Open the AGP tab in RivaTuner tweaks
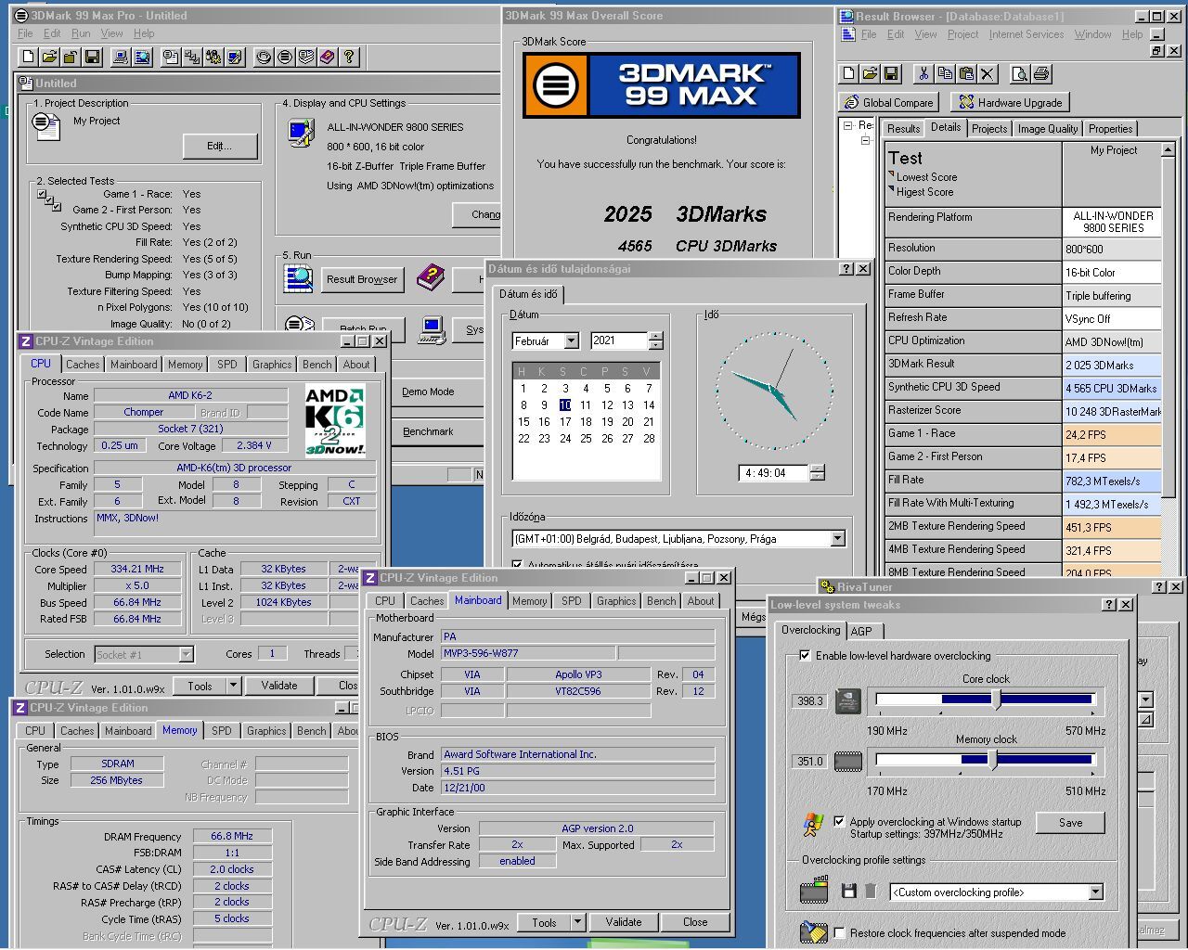 point(861,631)
